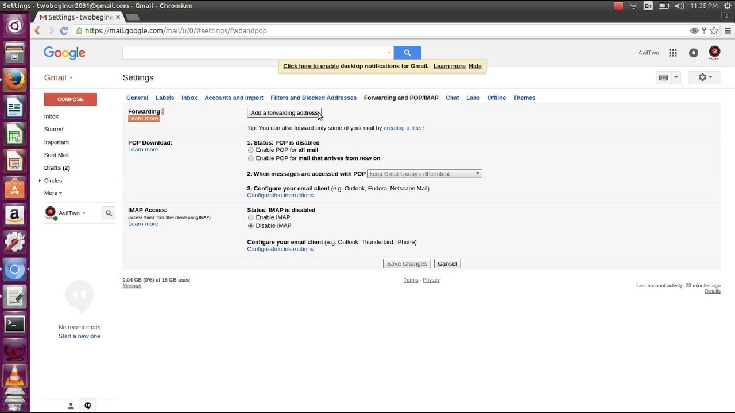Viewport: 735px width, 413px height.
Task: Launch Firefox from the dock
Action: coord(14,80)
